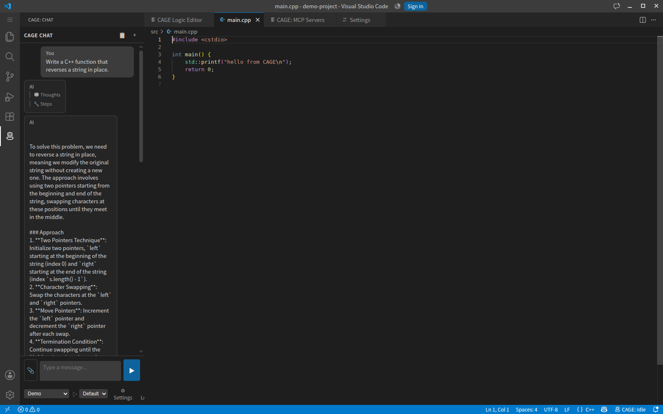Open the hamburger application menu
The width and height of the screenshot is (663, 414).
(x=10, y=20)
